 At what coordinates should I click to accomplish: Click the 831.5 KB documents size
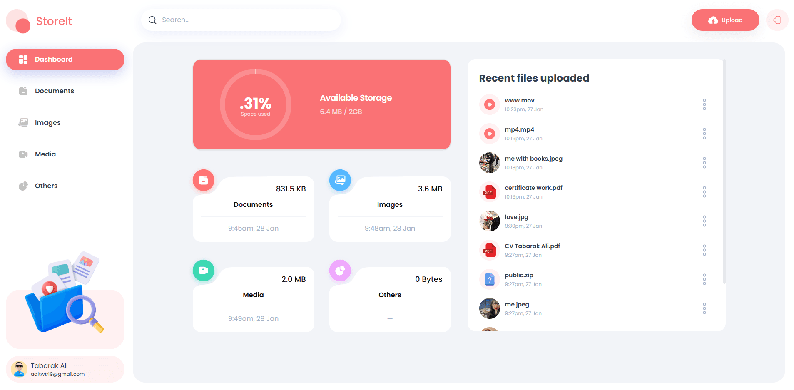[291, 189]
